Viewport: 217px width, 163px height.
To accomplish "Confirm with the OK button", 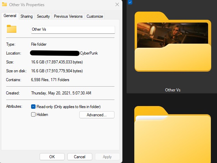I will click(x=52, y=157).
